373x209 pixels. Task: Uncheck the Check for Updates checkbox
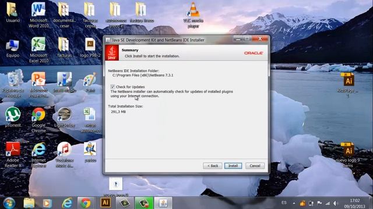(x=112, y=87)
